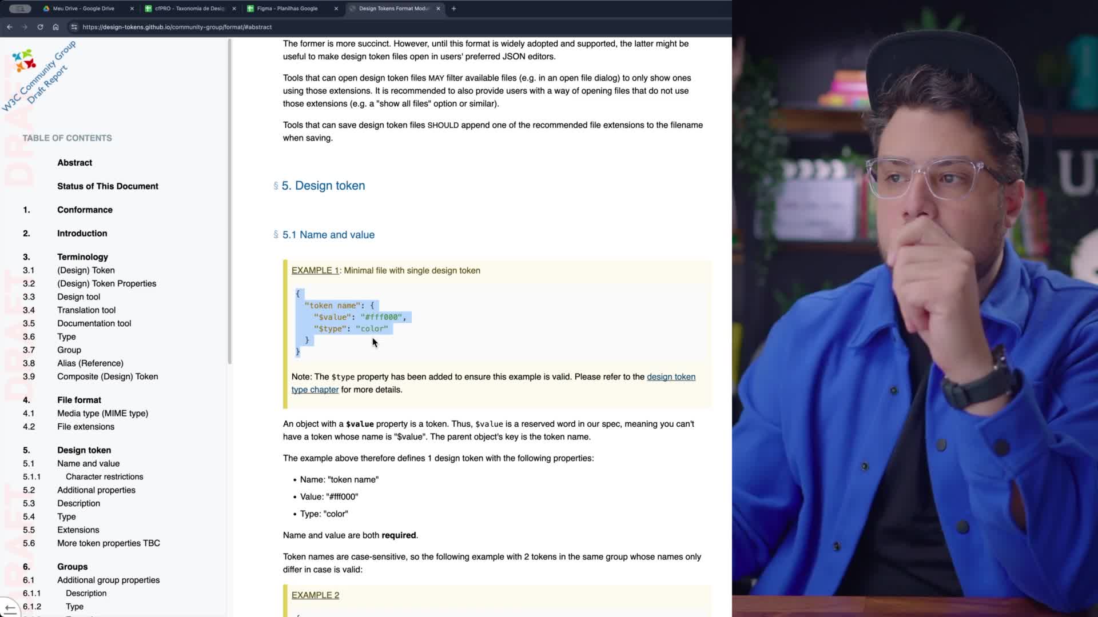Click the § marker beside 5. Design token
1098x617 pixels.
[276, 186]
